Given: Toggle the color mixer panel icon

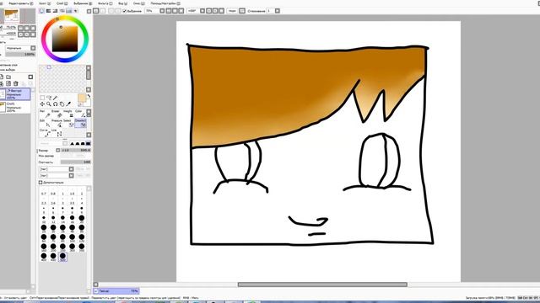Looking at the screenshot, I should (x=62, y=11).
